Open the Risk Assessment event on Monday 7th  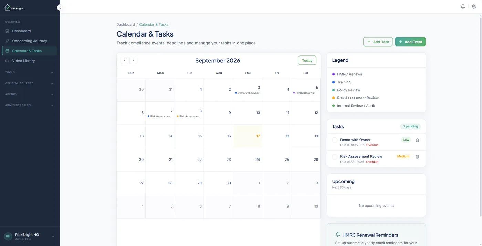point(160,116)
